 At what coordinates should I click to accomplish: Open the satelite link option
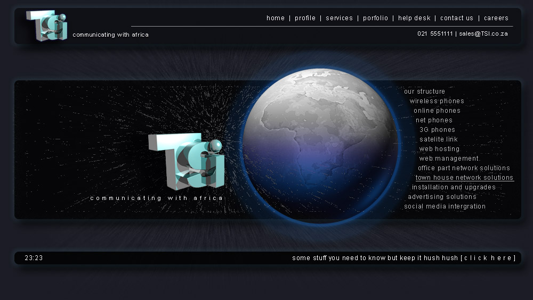pos(438,139)
